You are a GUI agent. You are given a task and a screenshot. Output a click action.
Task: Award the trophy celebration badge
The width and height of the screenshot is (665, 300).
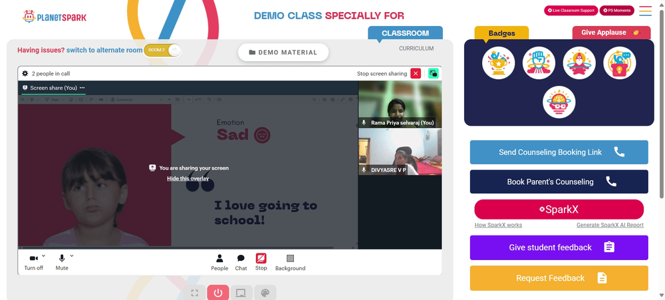click(498, 63)
